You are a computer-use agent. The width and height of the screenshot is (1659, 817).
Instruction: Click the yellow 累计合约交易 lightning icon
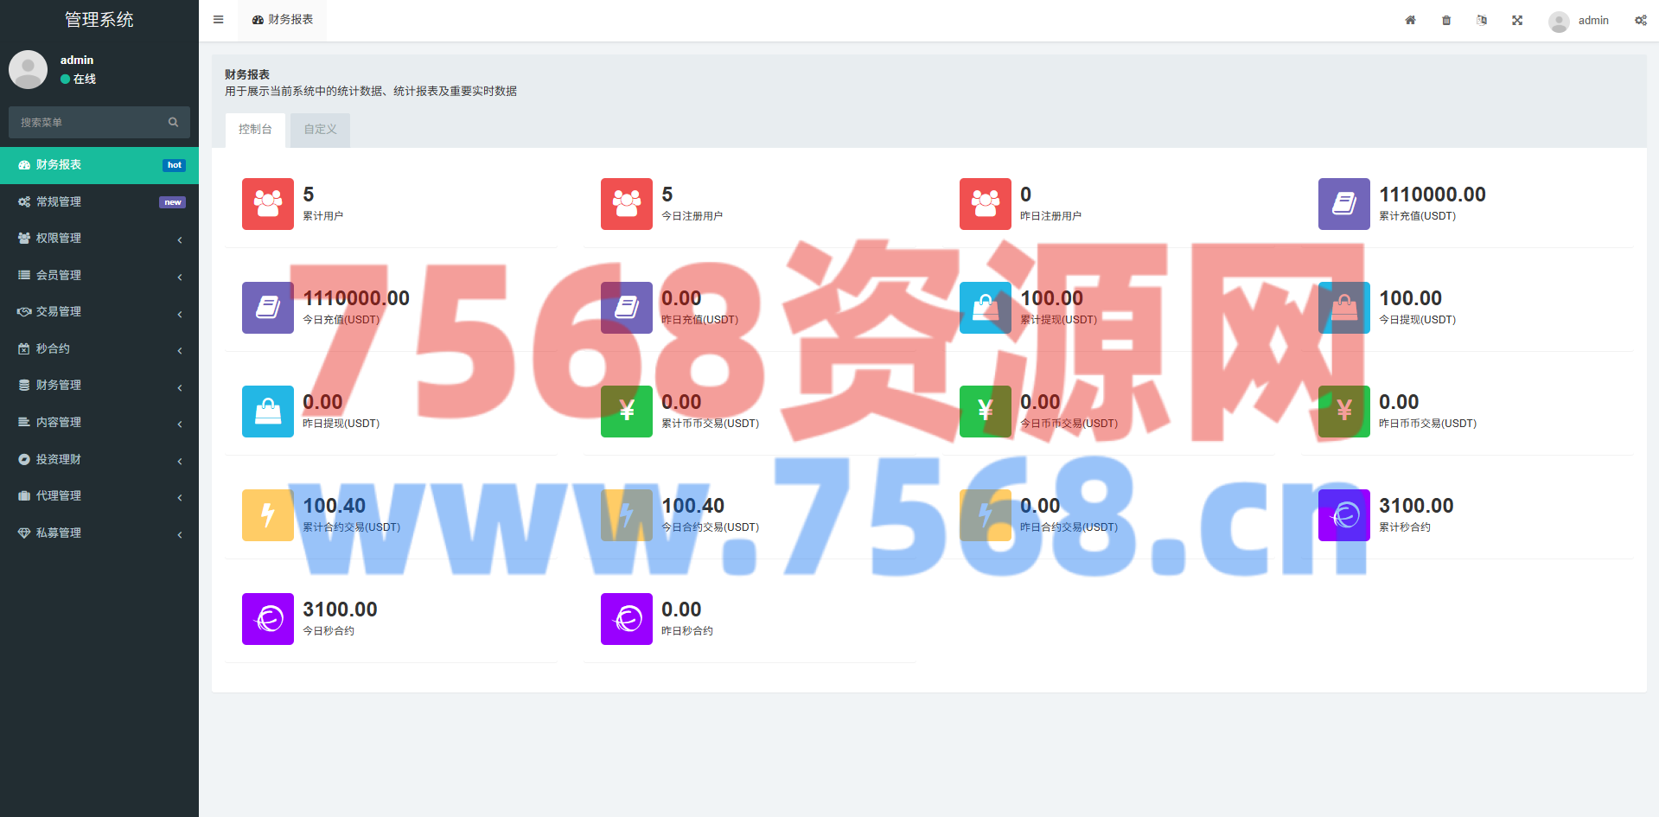point(268,515)
